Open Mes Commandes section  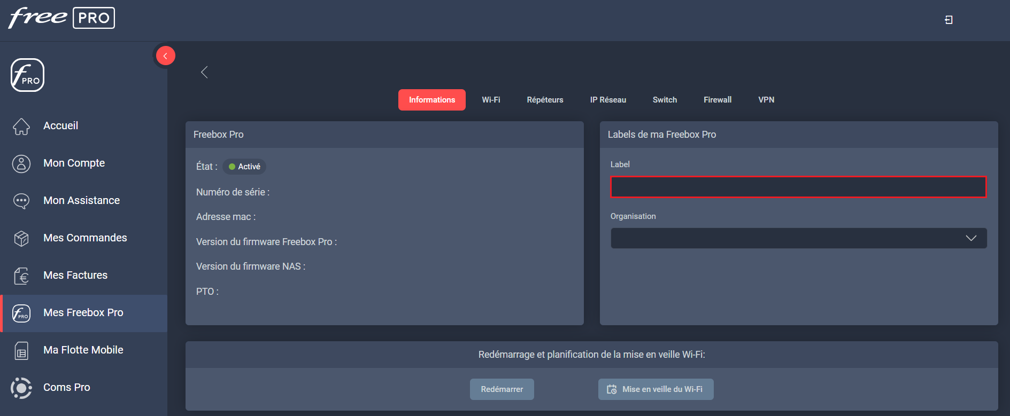tap(85, 238)
